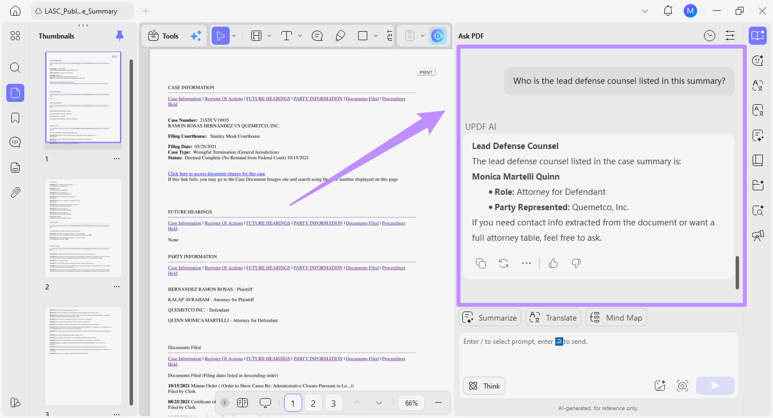Open more options for AI response
The height and width of the screenshot is (418, 773).
[x=527, y=263]
